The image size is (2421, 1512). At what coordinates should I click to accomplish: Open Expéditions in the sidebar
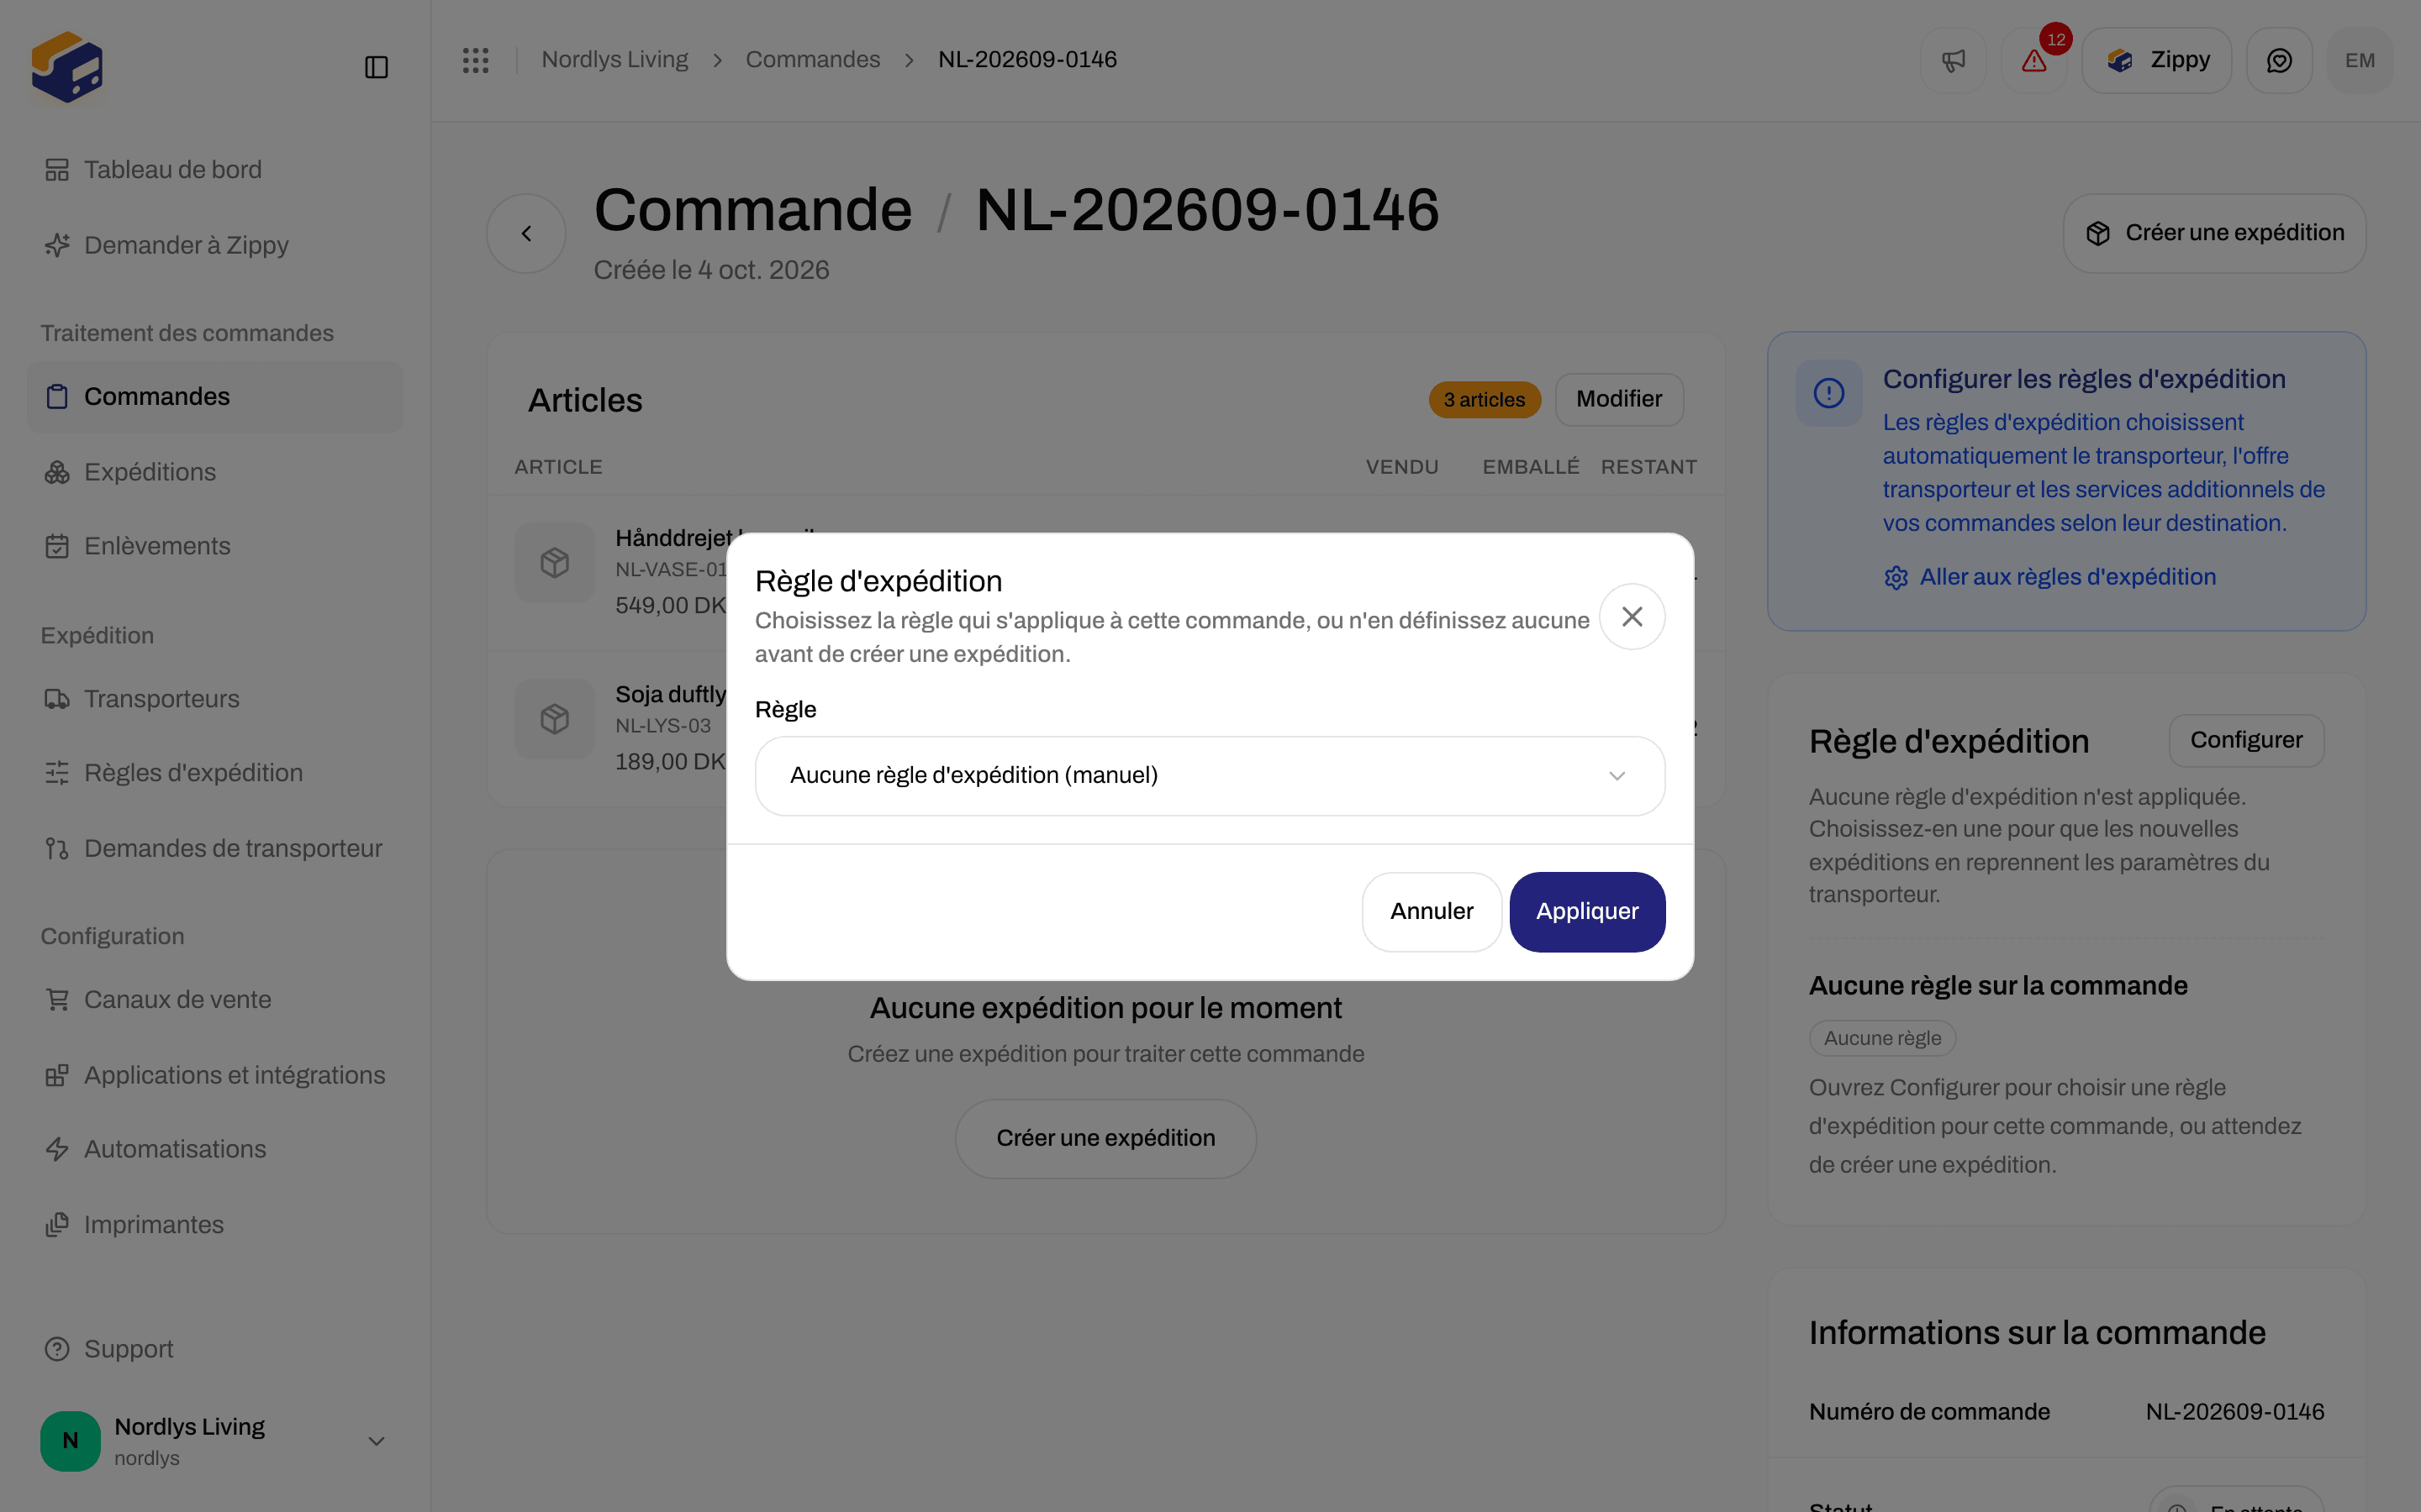(x=215, y=472)
